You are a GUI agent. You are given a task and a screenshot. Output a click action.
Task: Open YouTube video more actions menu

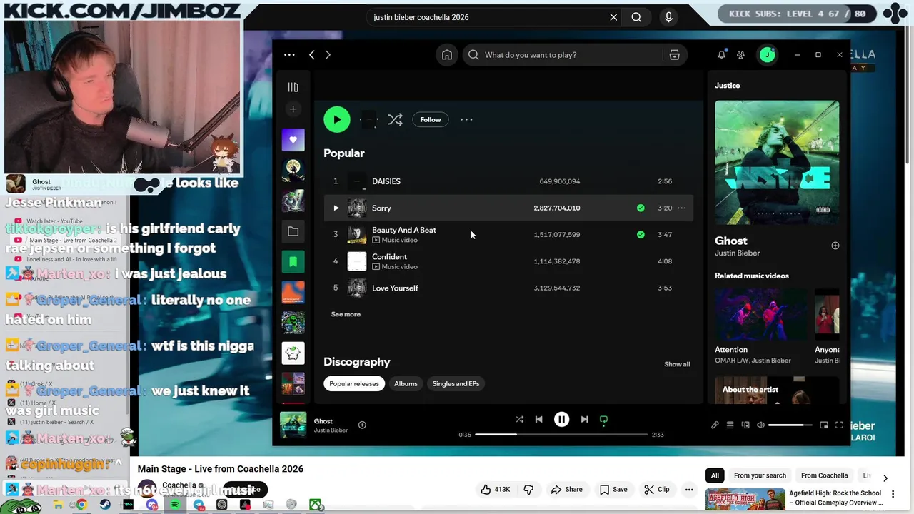pyautogui.click(x=689, y=490)
